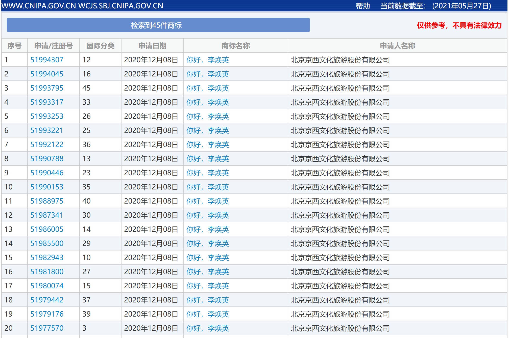Click application number 51992122 link

pyautogui.click(x=47, y=145)
